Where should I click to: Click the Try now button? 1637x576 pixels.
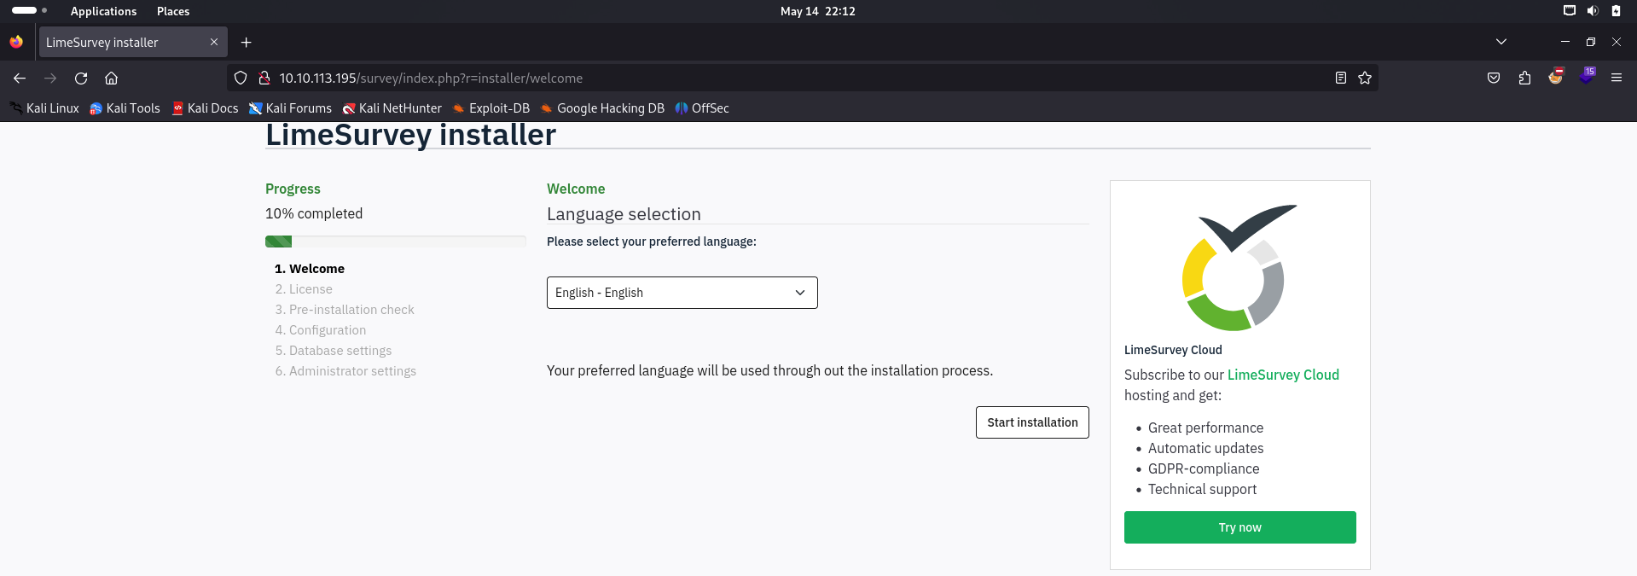point(1239,527)
